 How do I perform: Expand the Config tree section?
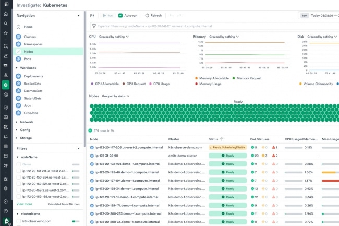17,130
